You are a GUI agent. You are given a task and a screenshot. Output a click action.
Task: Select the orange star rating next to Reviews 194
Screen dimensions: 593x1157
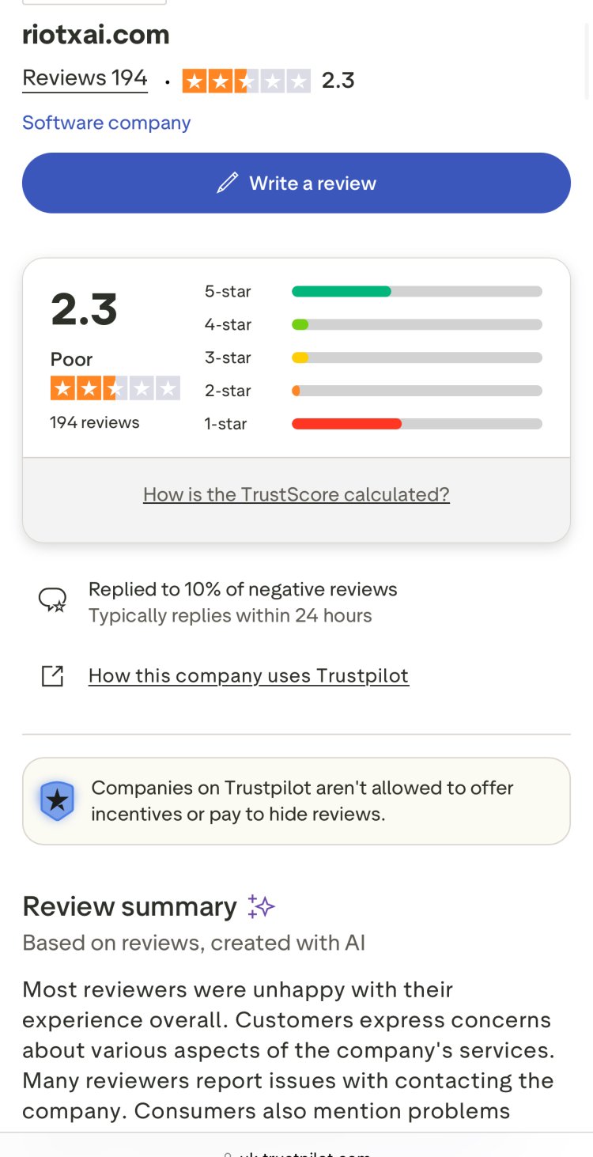(x=246, y=80)
